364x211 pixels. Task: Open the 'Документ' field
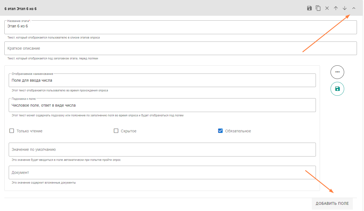click(x=162, y=172)
